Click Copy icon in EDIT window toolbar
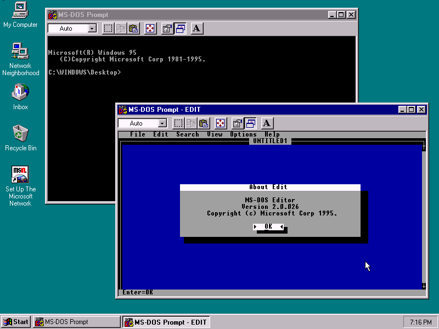The height and width of the screenshot is (329, 439). tap(191, 123)
